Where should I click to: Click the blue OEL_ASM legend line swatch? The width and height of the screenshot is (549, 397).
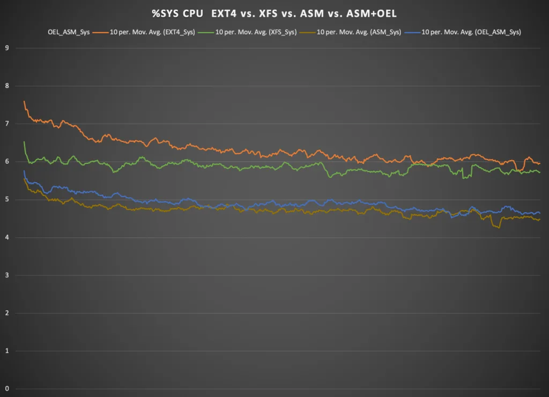412,33
